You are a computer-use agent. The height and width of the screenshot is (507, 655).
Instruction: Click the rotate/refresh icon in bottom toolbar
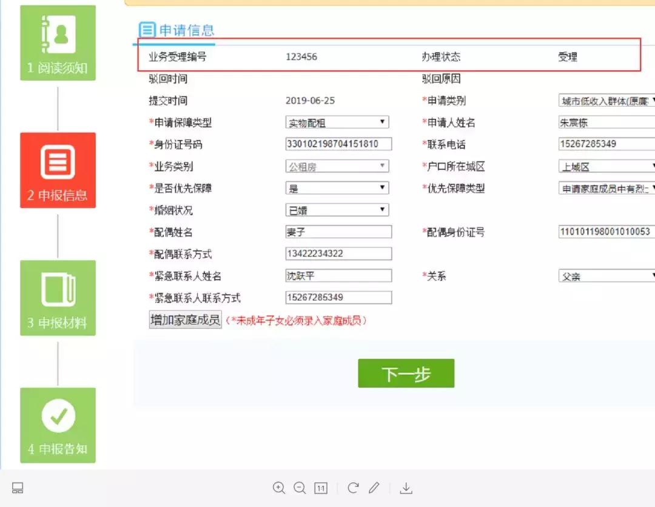[x=352, y=488]
